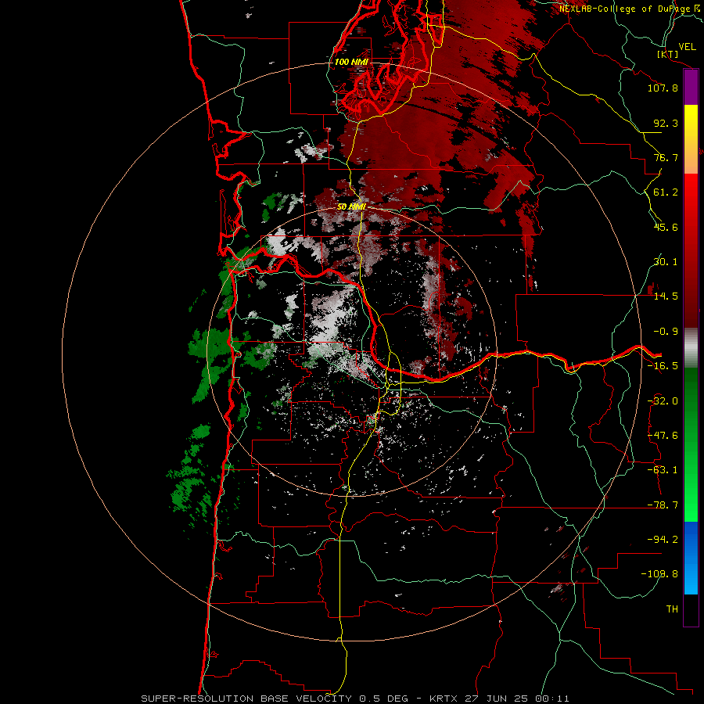The image size is (704, 704).
Task: Click the 92.3 velocity scale value
Action: (666, 123)
